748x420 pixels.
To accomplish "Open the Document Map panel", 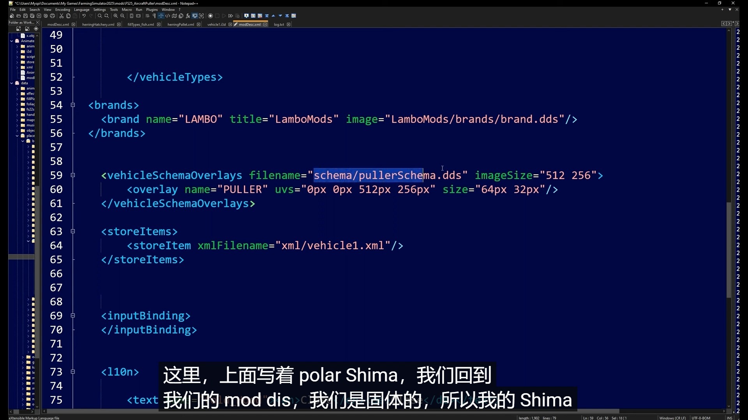I will pos(174,16).
